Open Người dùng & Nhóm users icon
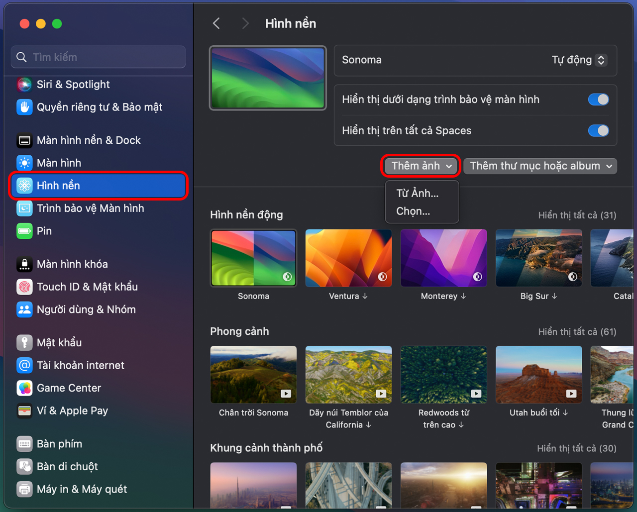The image size is (637, 512). [24, 309]
